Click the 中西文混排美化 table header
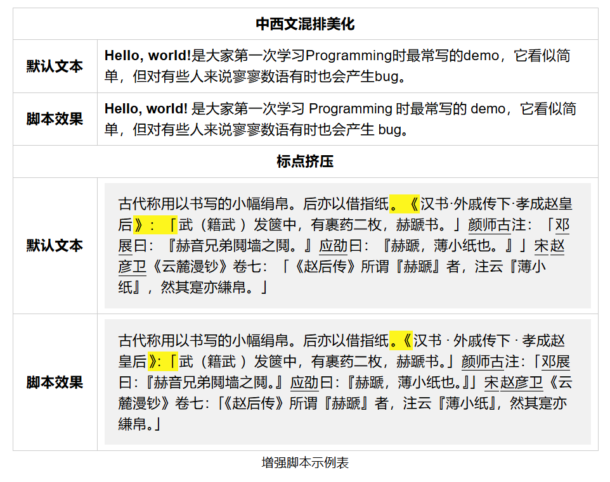This screenshot has height=482, width=610. (x=305, y=24)
